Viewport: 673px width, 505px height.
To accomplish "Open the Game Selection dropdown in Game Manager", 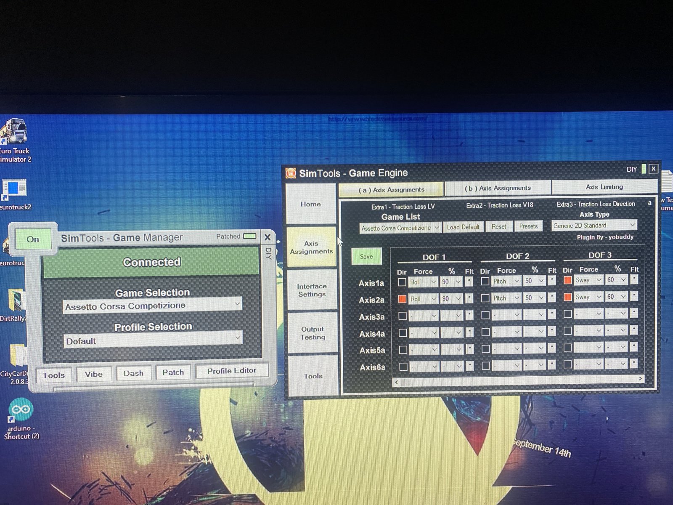I will [153, 305].
